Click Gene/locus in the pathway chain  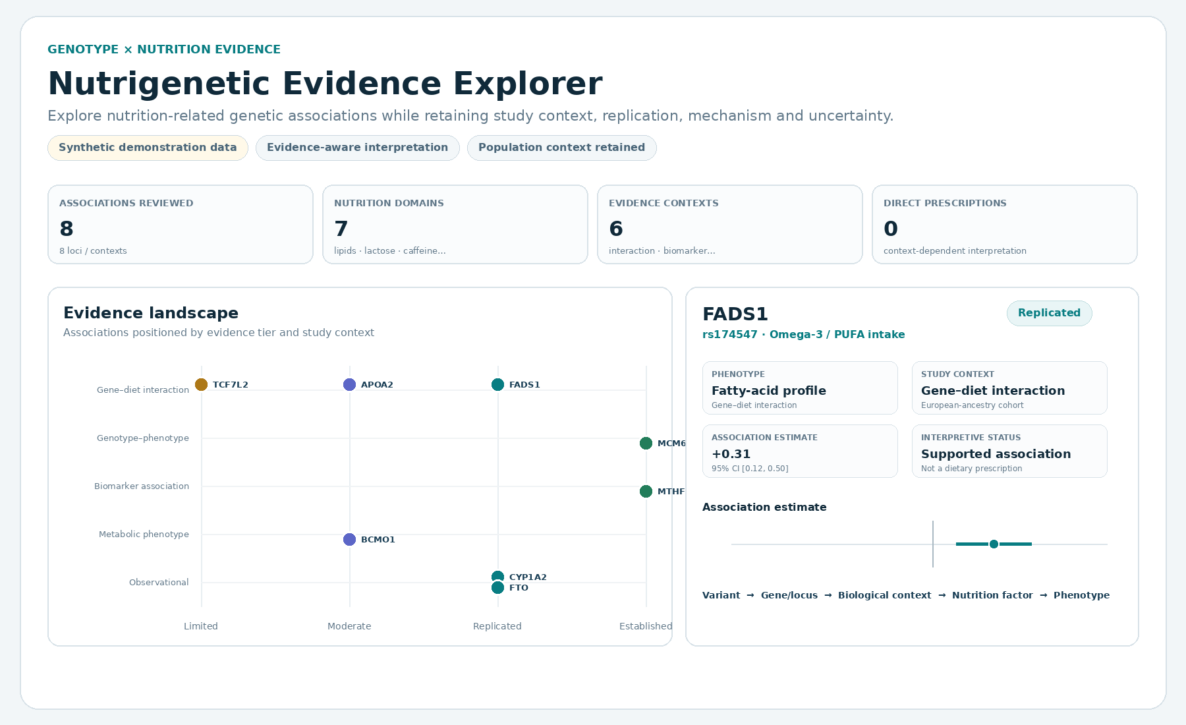[789, 595]
